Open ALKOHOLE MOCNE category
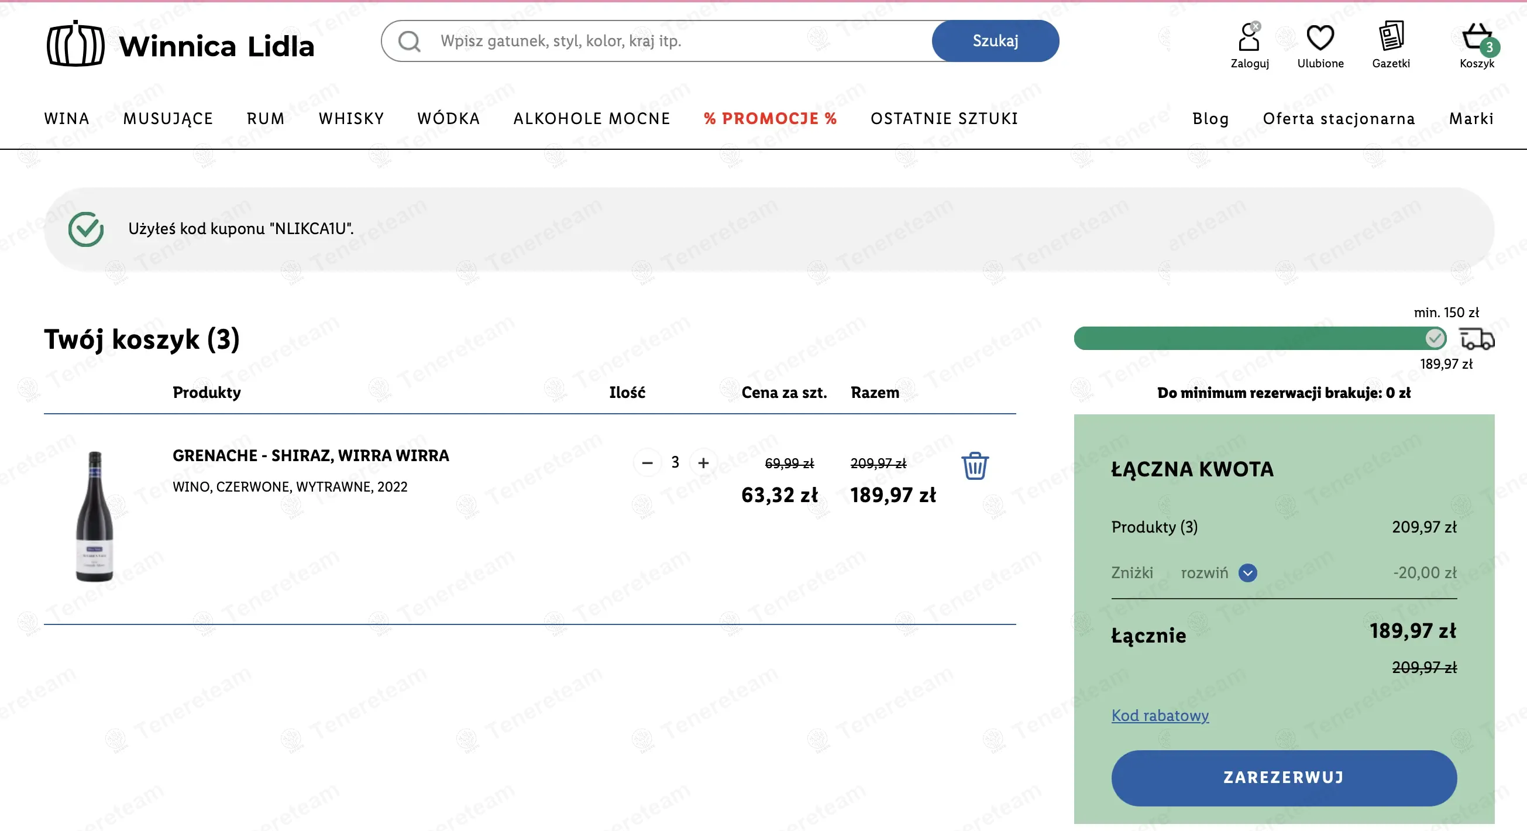This screenshot has height=831, width=1527. click(591, 119)
